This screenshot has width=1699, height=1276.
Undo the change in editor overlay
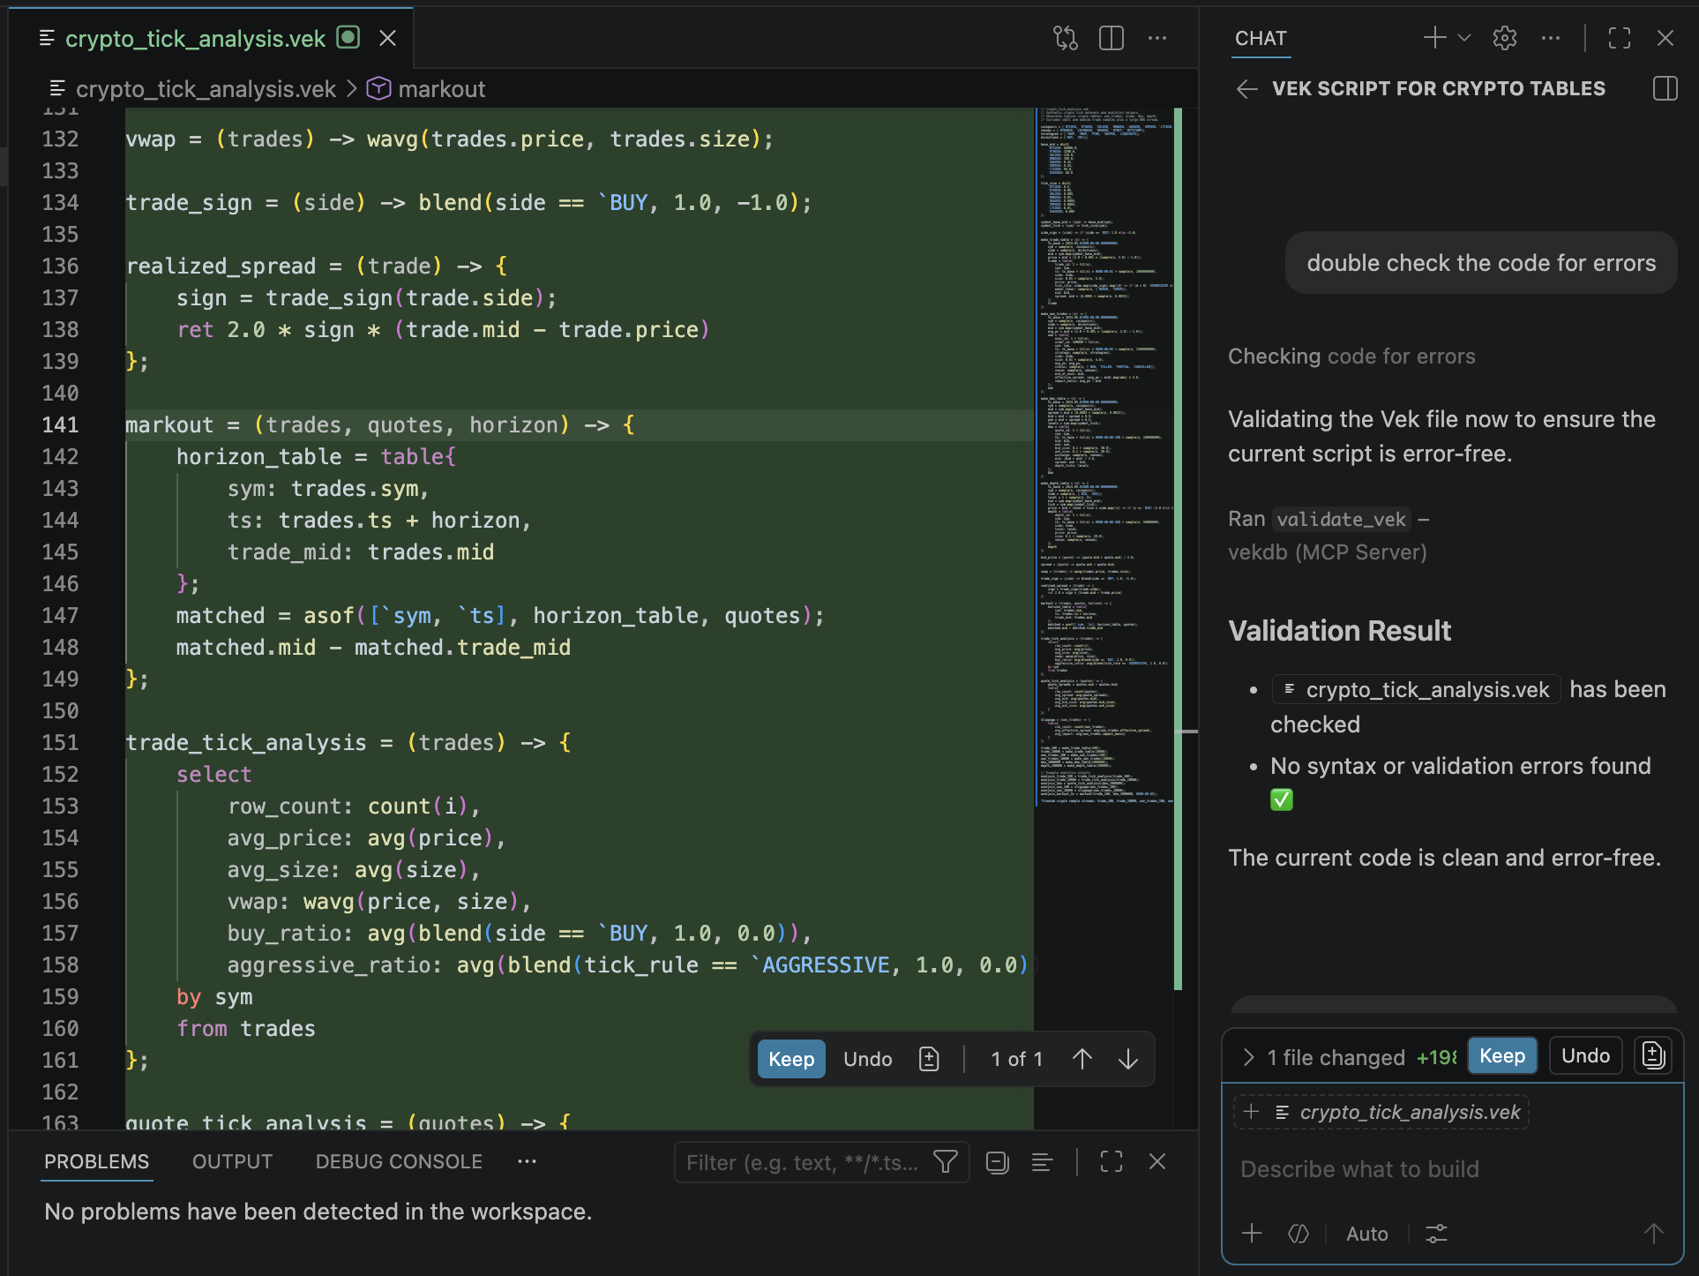click(868, 1059)
